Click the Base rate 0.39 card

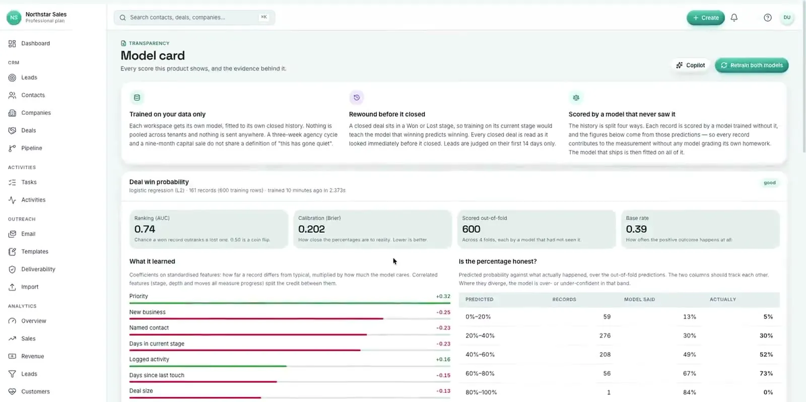click(x=700, y=229)
